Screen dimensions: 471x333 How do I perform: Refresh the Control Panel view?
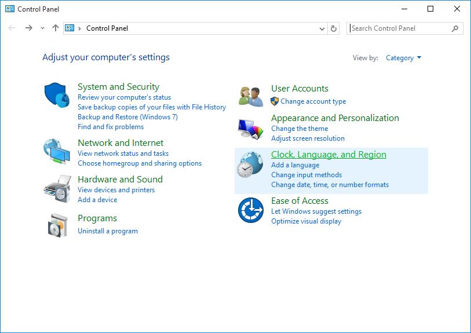334,28
